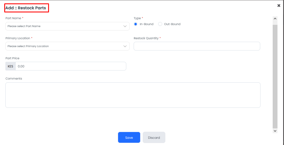Select the Out-Bound radio button

(160, 24)
